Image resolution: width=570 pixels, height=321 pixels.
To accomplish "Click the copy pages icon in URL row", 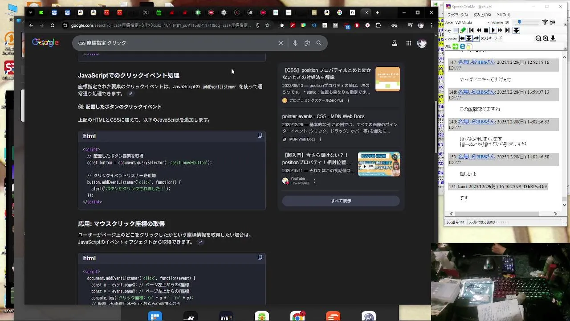I will tap(469, 46).
